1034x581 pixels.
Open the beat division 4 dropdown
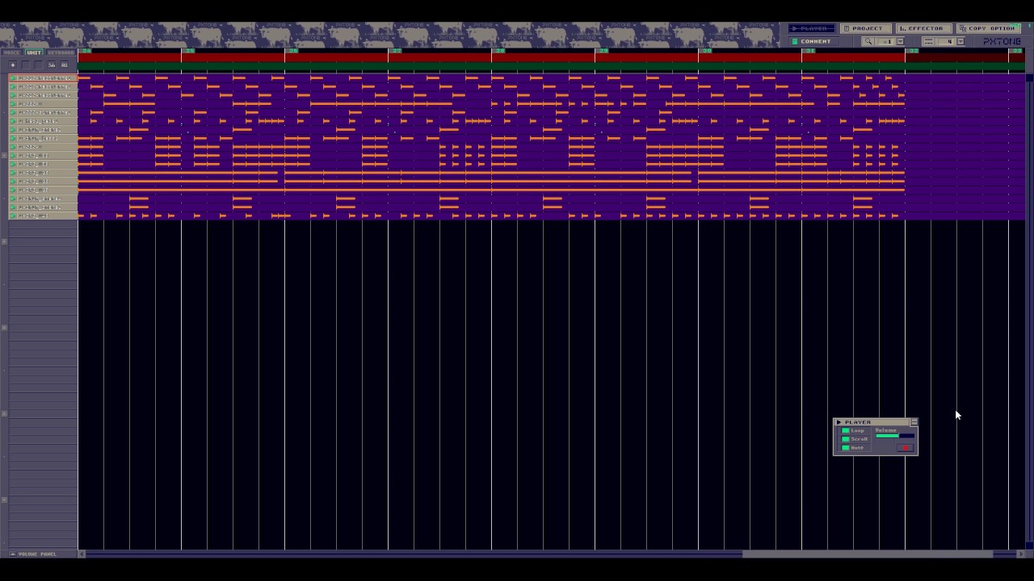point(960,41)
